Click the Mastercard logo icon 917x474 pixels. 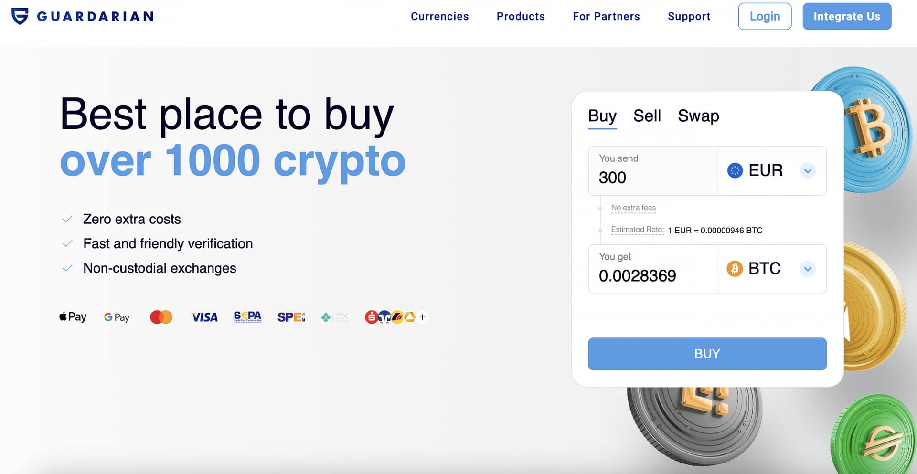(x=161, y=317)
